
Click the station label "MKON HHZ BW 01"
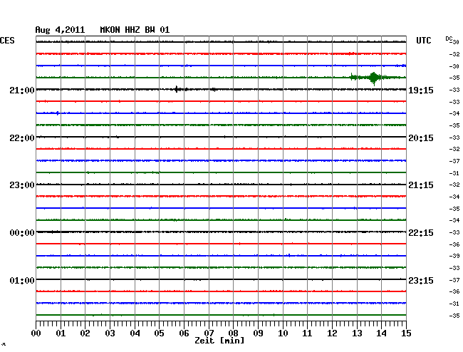[135, 30]
